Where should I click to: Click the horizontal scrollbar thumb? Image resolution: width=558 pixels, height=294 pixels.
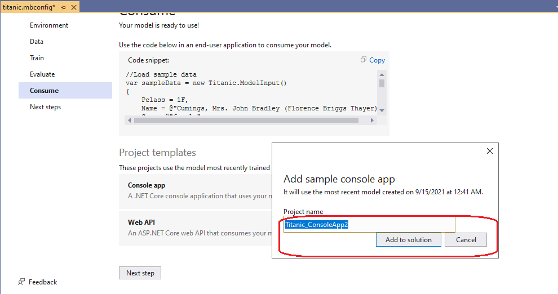(x=246, y=121)
